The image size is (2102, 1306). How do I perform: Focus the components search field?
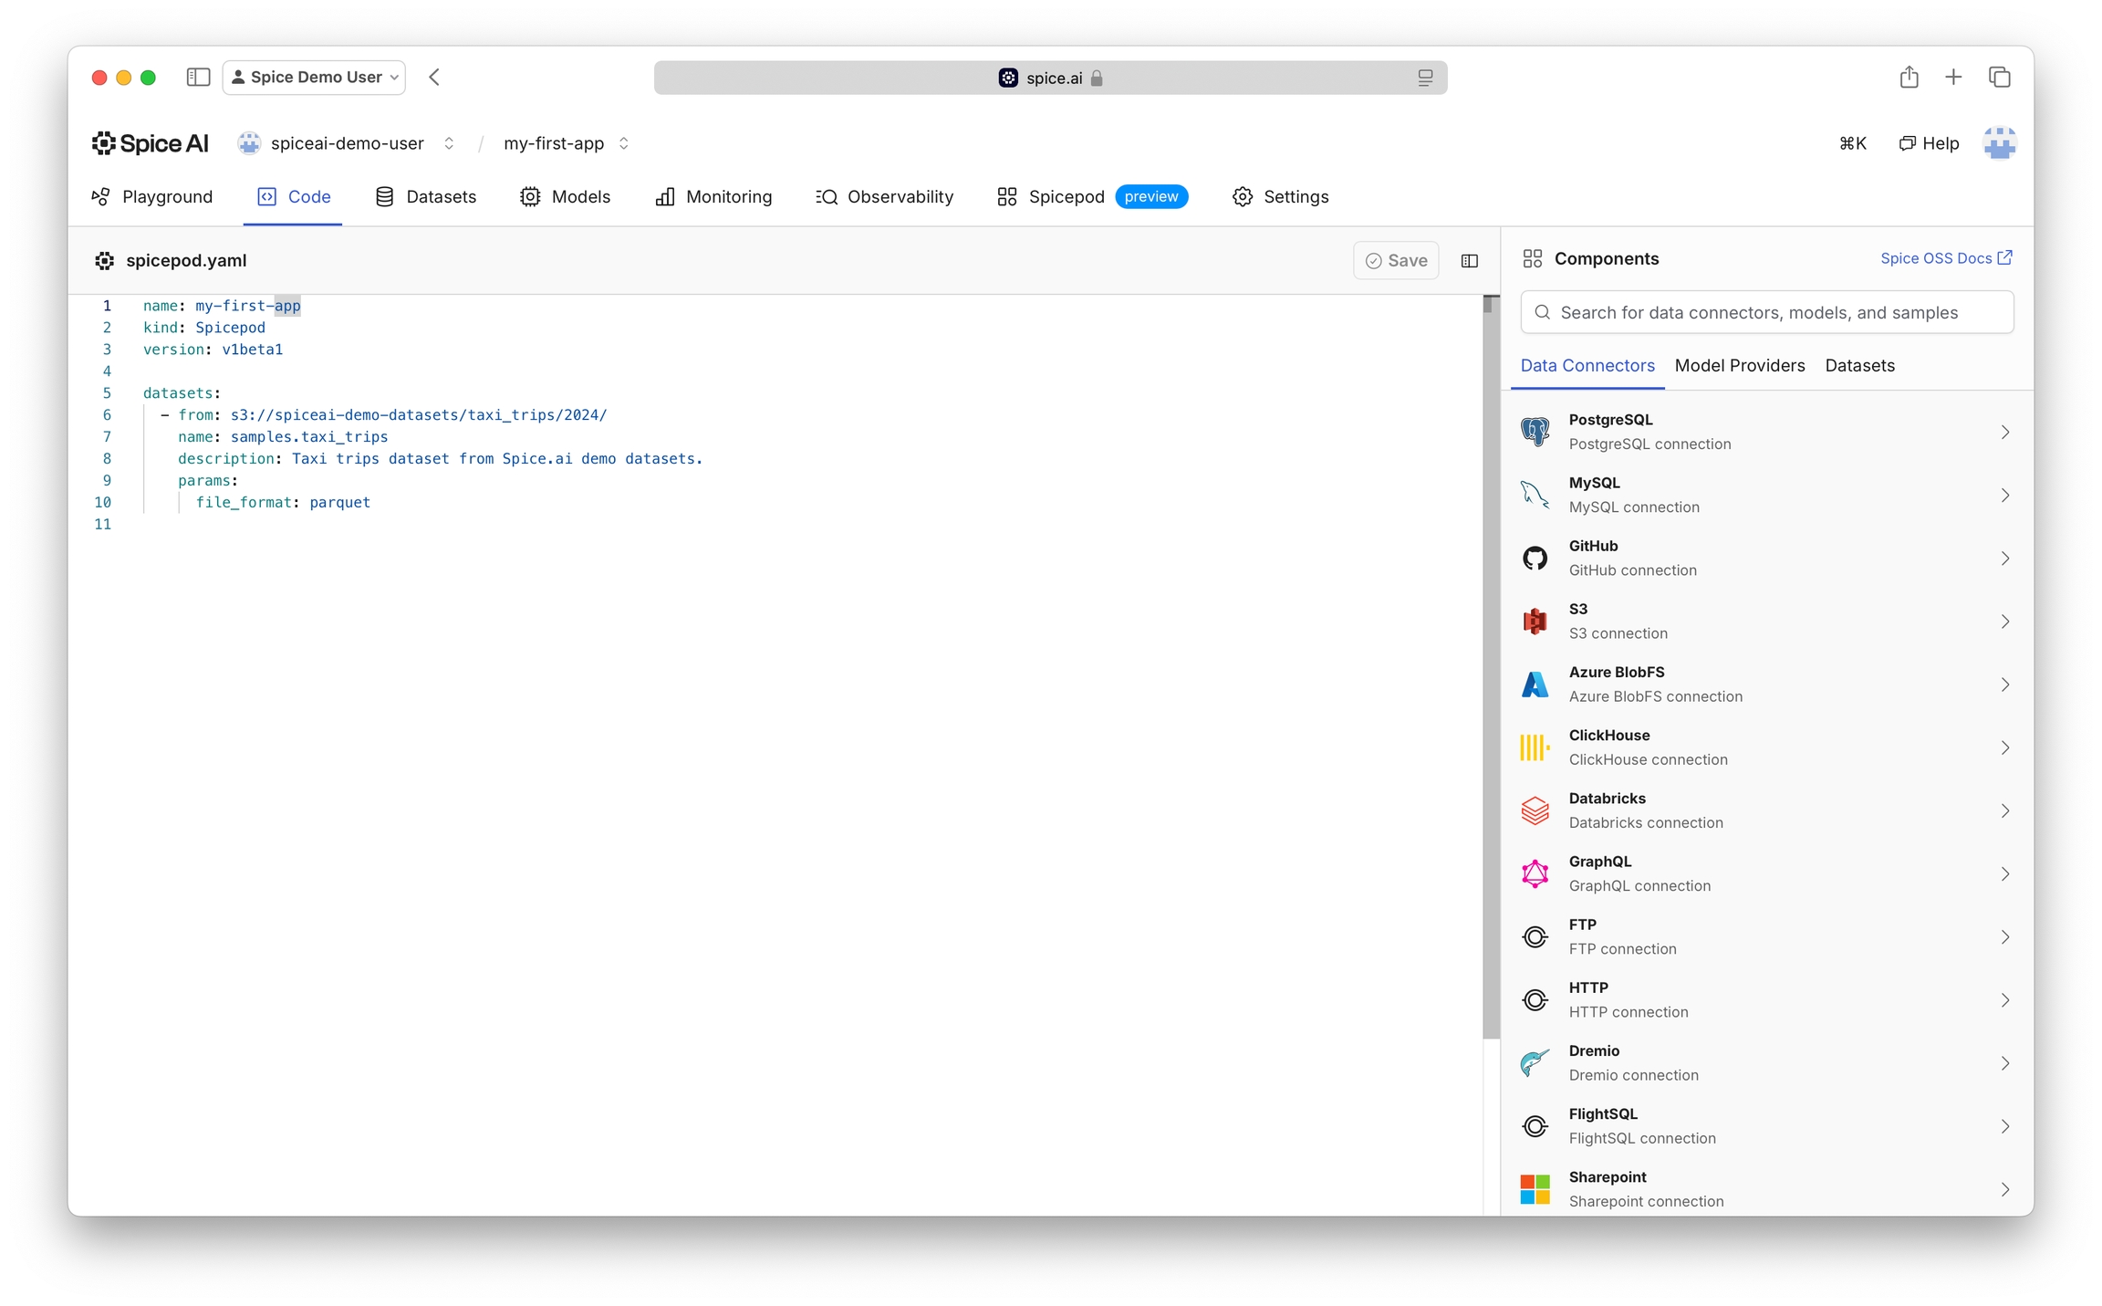[1766, 313]
